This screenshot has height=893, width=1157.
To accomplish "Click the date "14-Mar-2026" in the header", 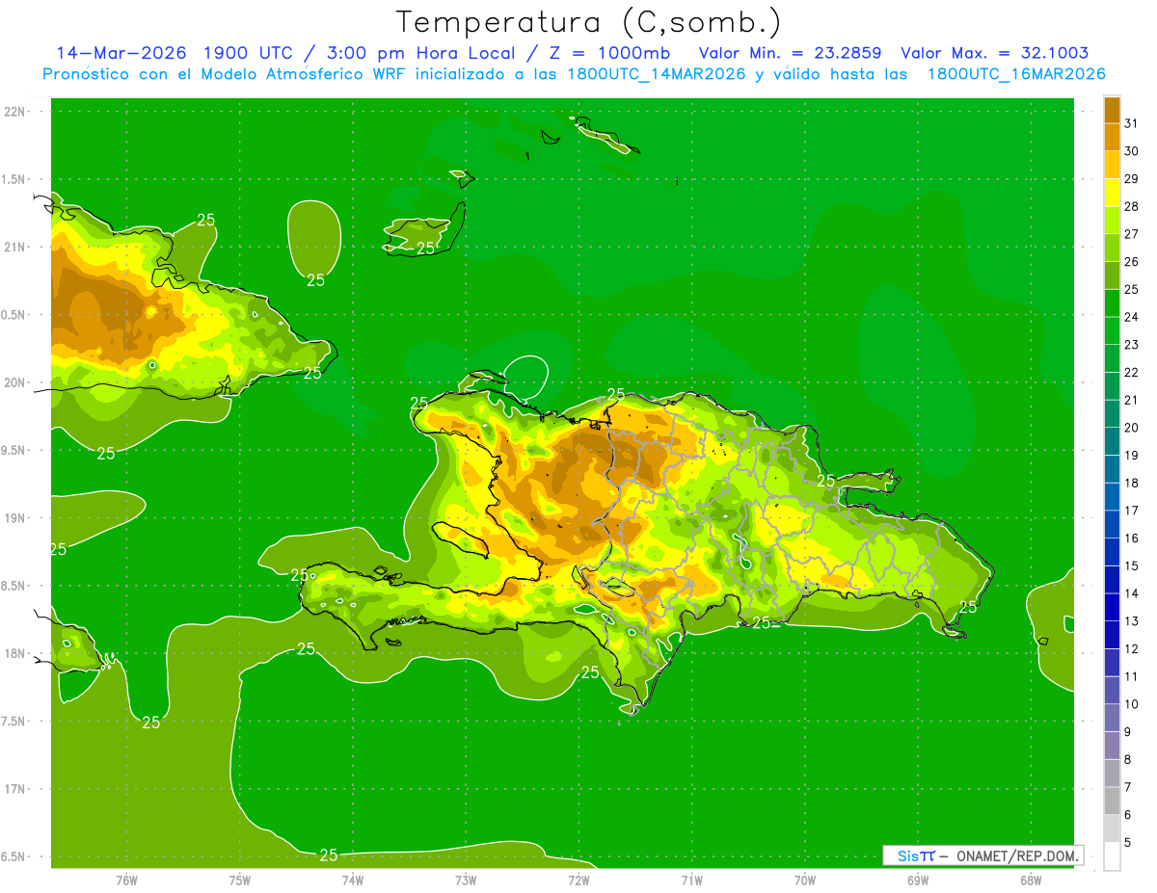I will click(x=121, y=53).
